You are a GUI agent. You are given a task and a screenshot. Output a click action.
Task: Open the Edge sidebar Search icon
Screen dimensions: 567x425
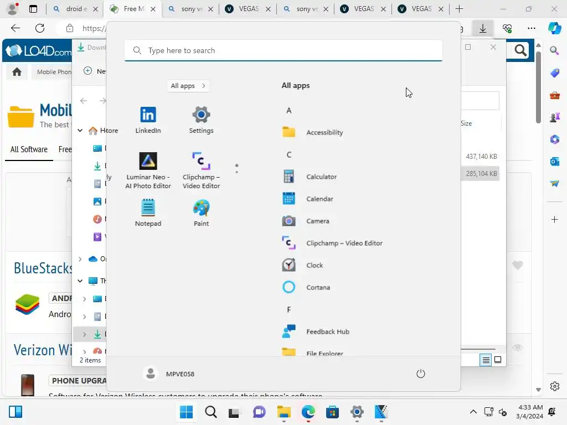pyautogui.click(x=554, y=50)
